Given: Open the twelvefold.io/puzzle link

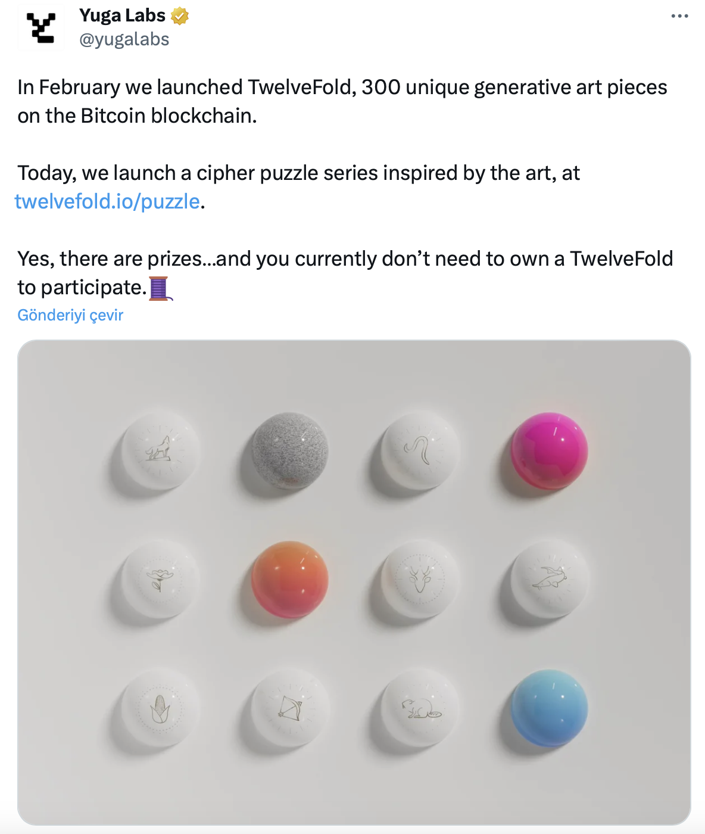Looking at the screenshot, I should point(107,201).
